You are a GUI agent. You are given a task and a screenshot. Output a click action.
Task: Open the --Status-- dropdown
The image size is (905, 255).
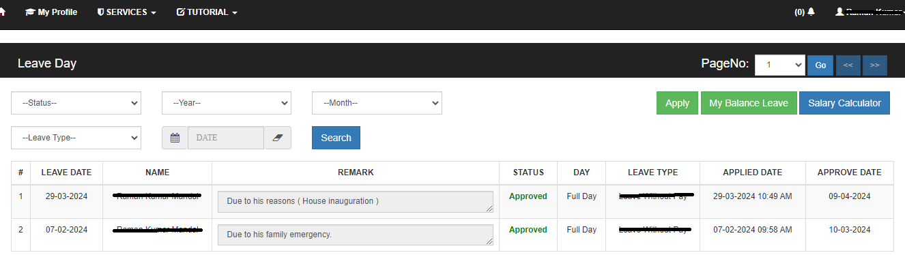(x=76, y=103)
